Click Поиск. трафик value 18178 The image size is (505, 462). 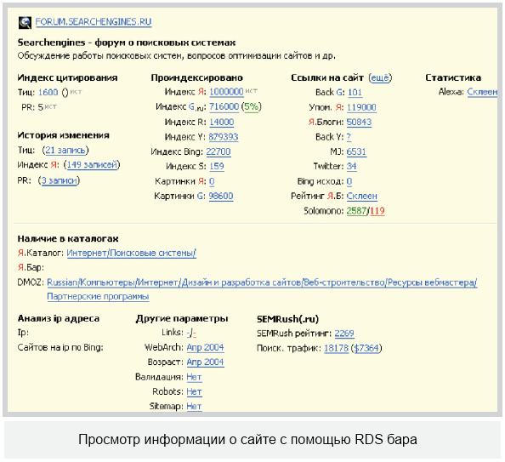pos(336,348)
